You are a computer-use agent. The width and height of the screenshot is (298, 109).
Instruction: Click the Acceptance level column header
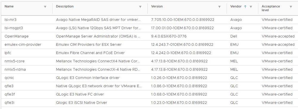pyautogui.click(x=271, y=8)
